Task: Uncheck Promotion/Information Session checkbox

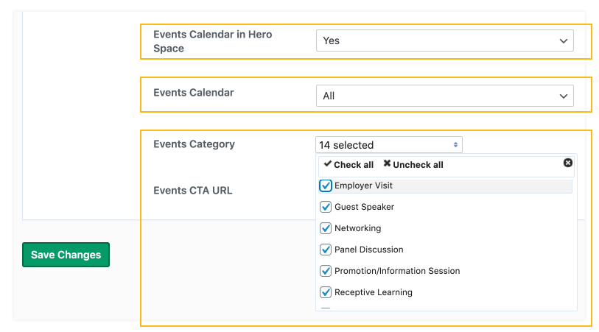Action: pyautogui.click(x=326, y=272)
